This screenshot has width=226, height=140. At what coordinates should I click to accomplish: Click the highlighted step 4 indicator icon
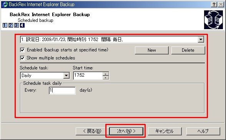pyautogui.click(x=22, y=25)
